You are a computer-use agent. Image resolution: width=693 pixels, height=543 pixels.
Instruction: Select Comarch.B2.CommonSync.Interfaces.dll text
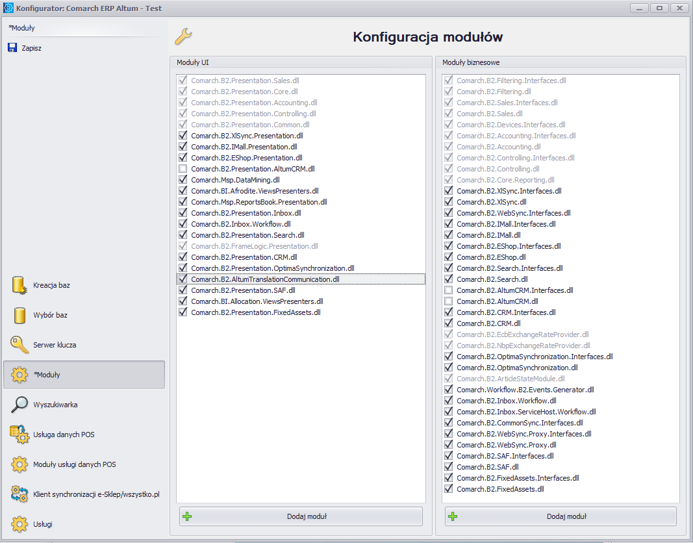pyautogui.click(x=520, y=422)
